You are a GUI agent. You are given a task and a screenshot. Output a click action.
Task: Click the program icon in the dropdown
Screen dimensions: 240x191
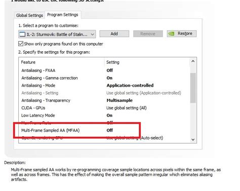[x=22, y=34]
